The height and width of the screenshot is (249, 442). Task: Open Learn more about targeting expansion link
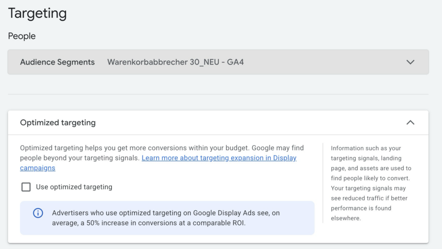[x=219, y=158]
